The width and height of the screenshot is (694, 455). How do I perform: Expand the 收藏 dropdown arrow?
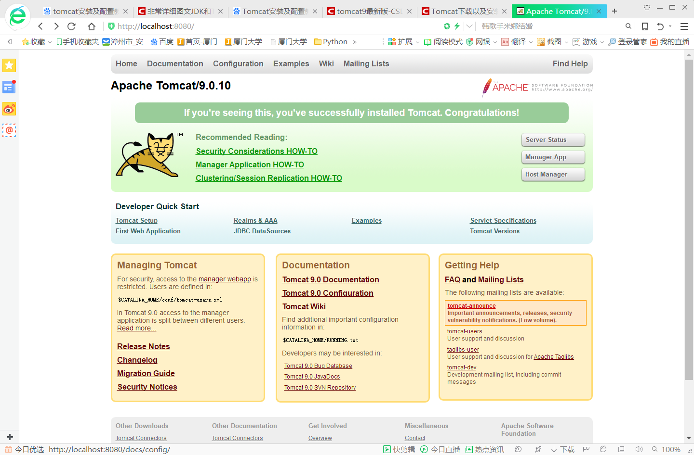[x=49, y=42]
